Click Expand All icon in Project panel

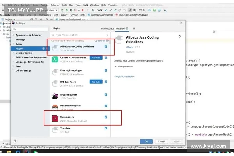tap(36, 19)
